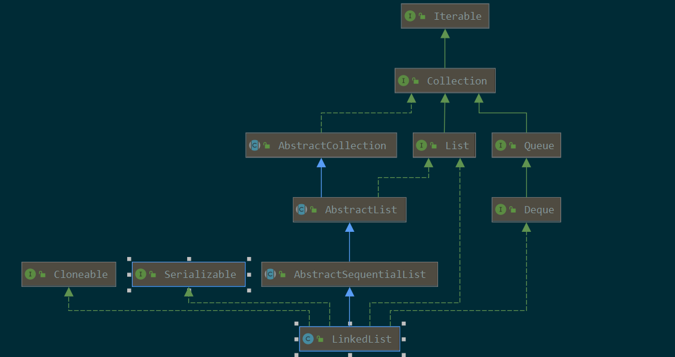Image resolution: width=675 pixels, height=357 pixels.
Task: Click the public lock icon on Deque
Action: 513,210
